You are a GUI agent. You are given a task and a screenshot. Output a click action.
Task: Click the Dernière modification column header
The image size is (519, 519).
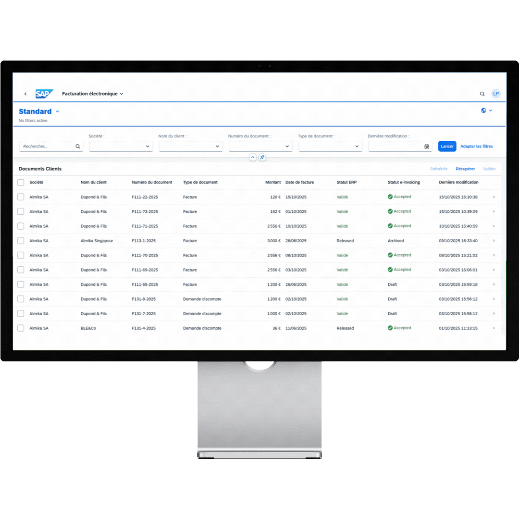pos(458,183)
